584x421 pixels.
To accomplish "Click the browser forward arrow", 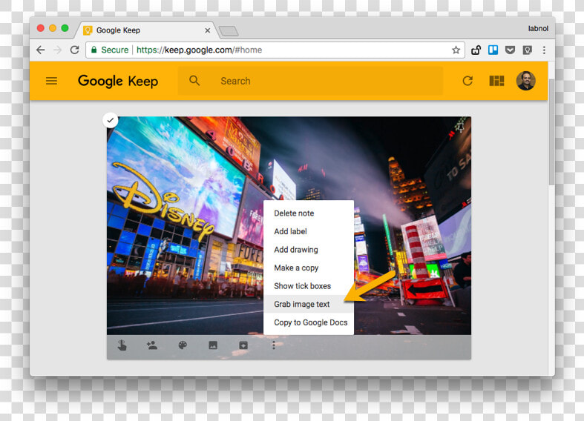I will point(57,50).
